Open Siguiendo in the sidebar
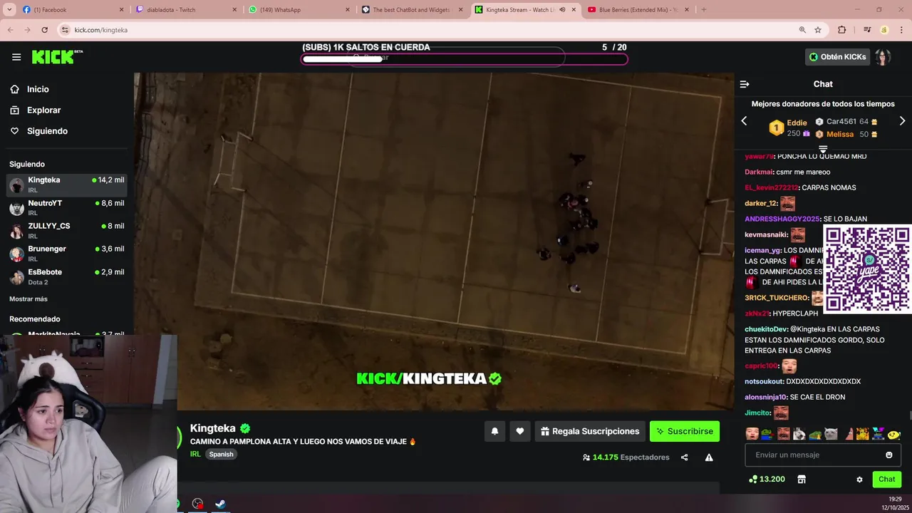This screenshot has width=912, height=513. pos(47,131)
